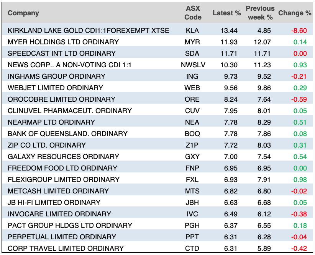This screenshot has width=315, height=255.
Task: Select the NWSLV ASX code
Action: click(193, 65)
